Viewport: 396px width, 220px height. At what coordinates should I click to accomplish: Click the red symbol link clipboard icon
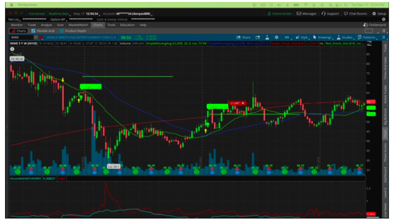point(41,38)
